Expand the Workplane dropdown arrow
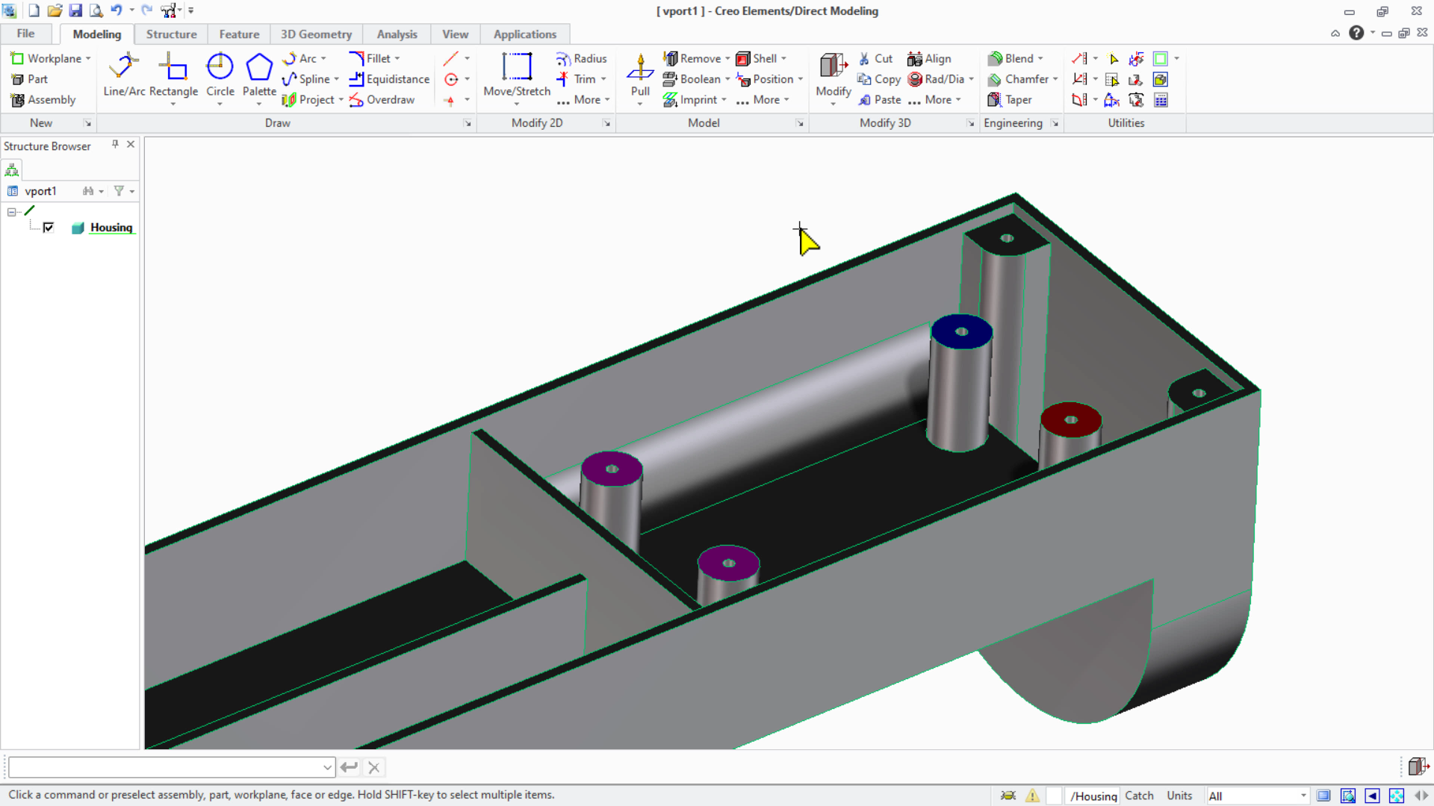1434x806 pixels. 88,58
